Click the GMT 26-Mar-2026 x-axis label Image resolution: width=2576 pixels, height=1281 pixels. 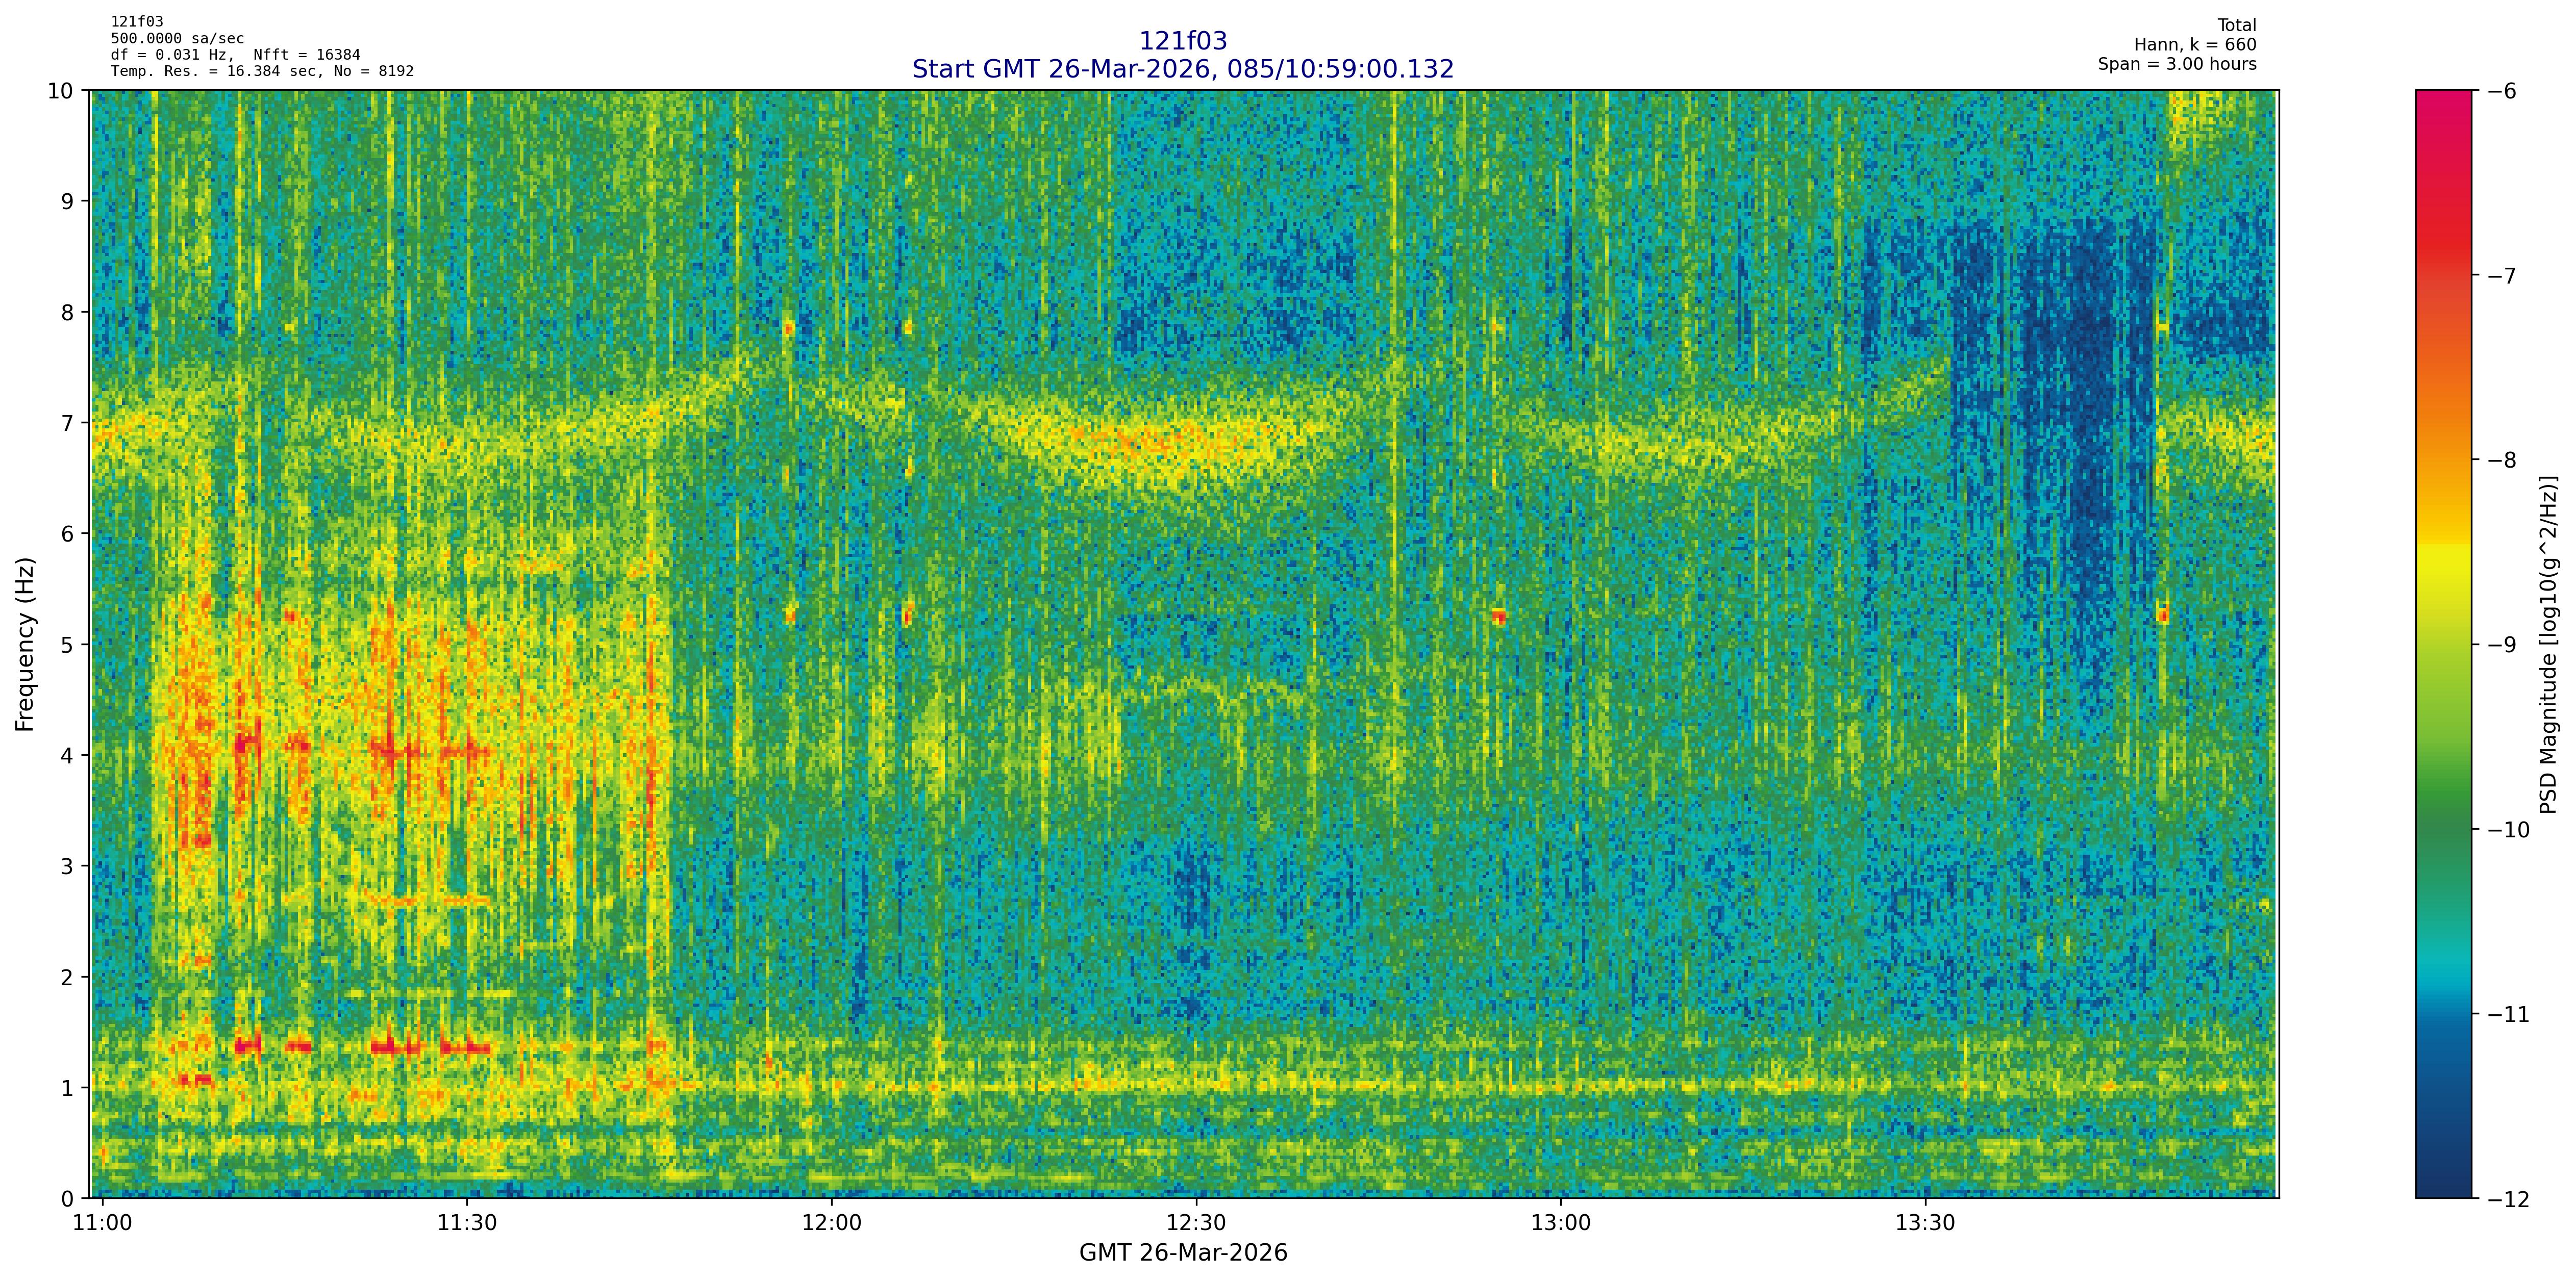(1183, 1253)
